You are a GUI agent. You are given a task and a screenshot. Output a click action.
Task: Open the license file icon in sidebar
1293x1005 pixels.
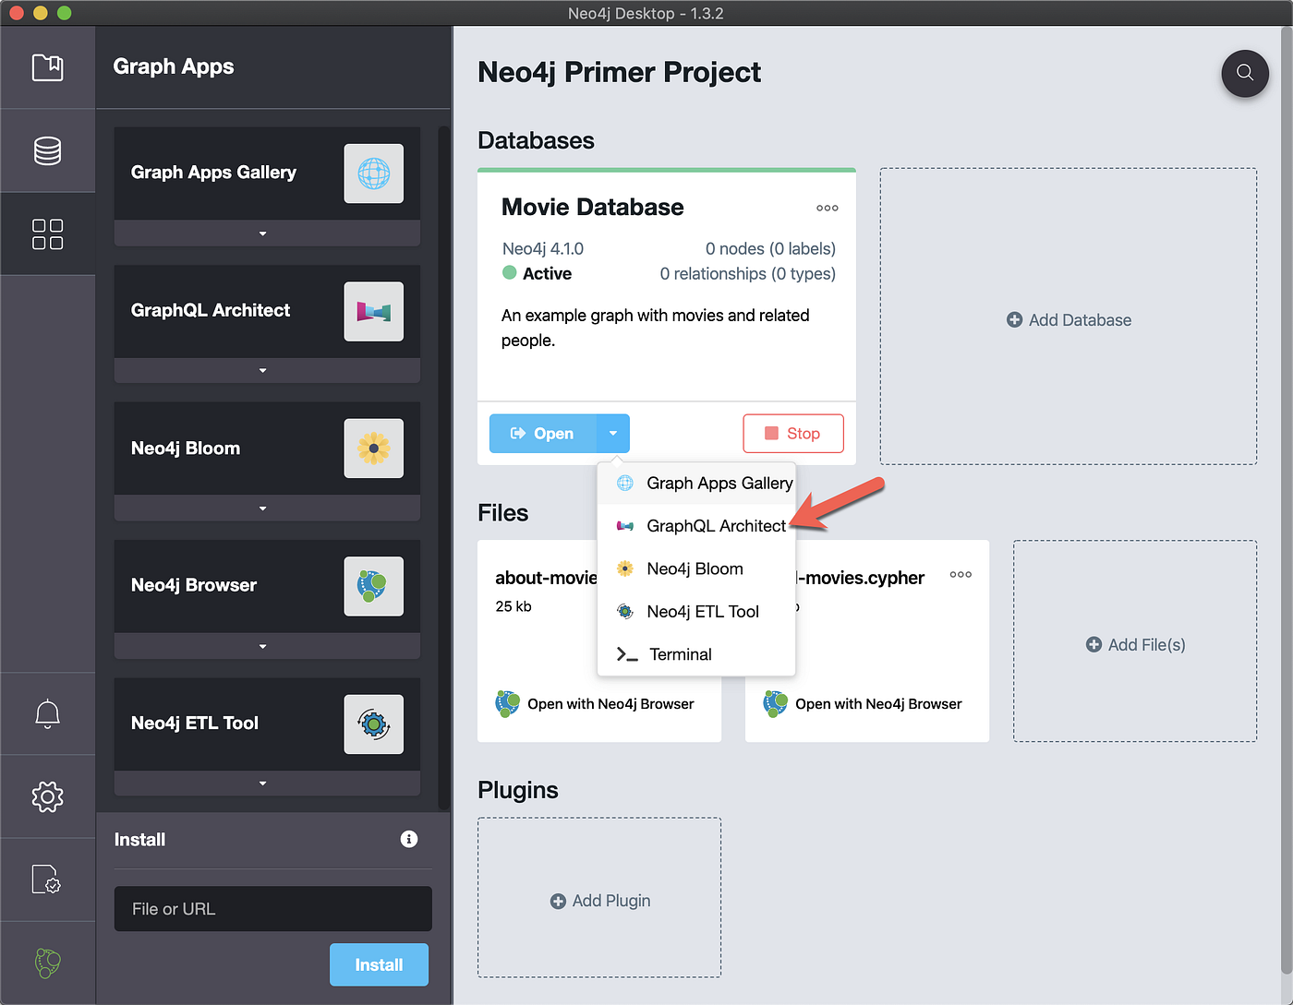pyautogui.click(x=46, y=879)
